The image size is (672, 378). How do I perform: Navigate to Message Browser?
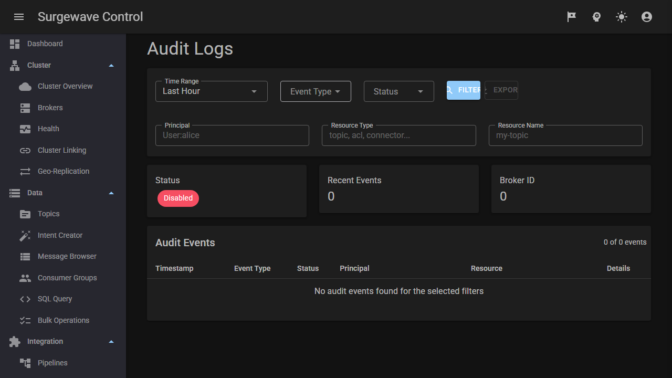(x=63, y=257)
